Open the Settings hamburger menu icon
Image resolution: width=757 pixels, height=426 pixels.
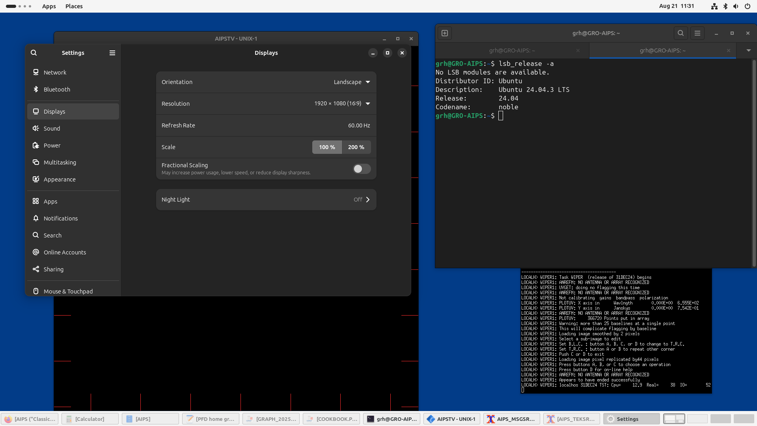coord(112,53)
